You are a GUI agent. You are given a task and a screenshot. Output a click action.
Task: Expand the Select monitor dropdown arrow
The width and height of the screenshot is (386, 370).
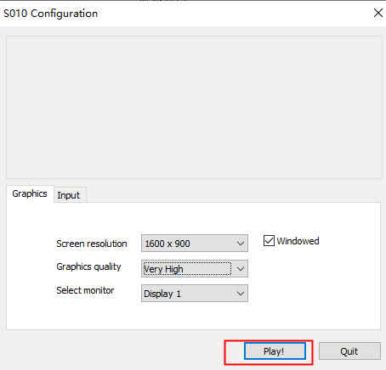(x=241, y=294)
